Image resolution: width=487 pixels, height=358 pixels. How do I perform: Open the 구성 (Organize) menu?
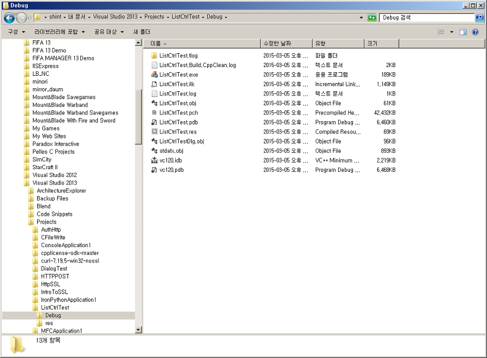click(x=16, y=31)
